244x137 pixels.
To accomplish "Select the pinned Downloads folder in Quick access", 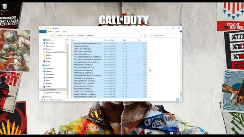I will click(x=48, y=43).
